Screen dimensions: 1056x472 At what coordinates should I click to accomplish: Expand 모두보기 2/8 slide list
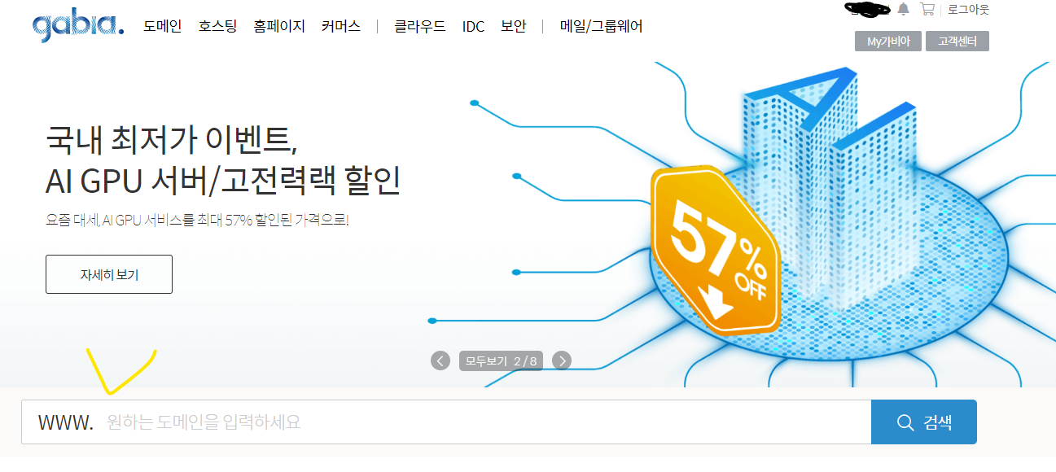point(502,361)
